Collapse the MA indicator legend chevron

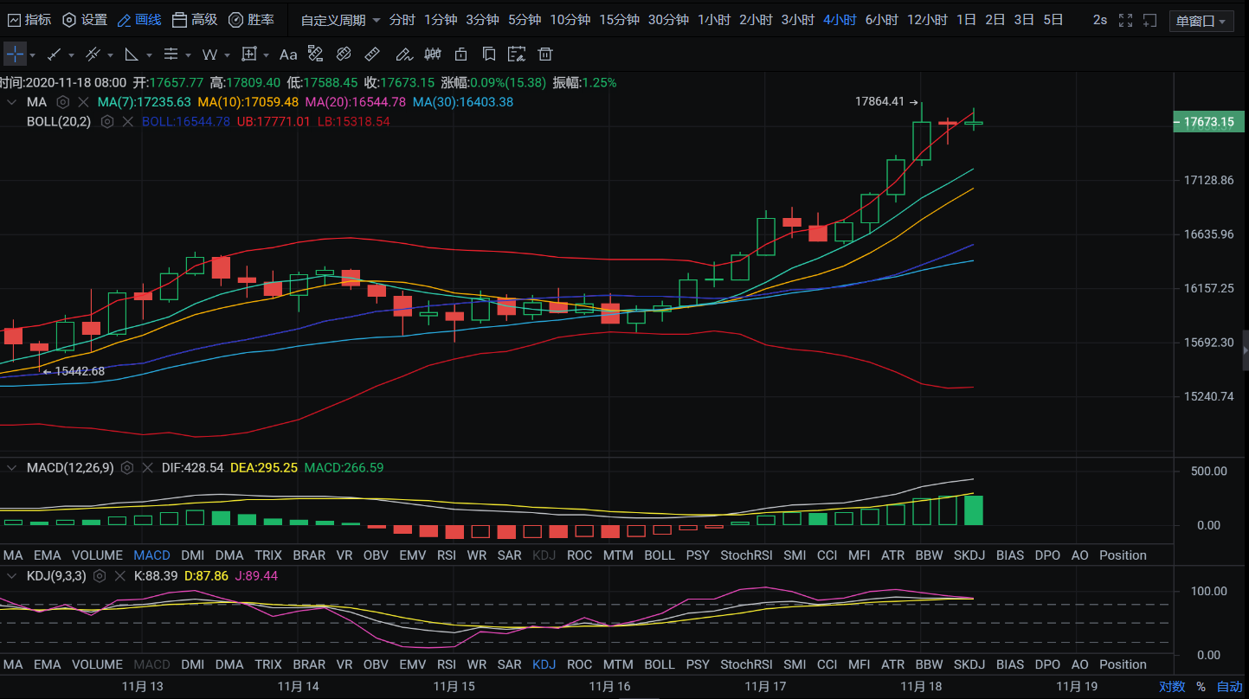(x=11, y=102)
